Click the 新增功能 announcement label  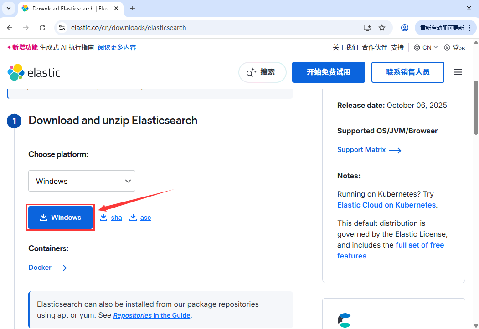tap(22, 47)
